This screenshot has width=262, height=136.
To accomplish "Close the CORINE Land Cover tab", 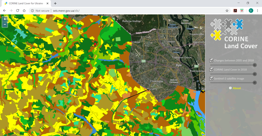I will tap(47, 3).
